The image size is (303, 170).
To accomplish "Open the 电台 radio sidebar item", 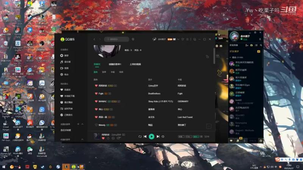I will [x=64, y=74].
